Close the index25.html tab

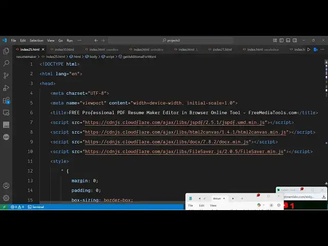coord(43,50)
